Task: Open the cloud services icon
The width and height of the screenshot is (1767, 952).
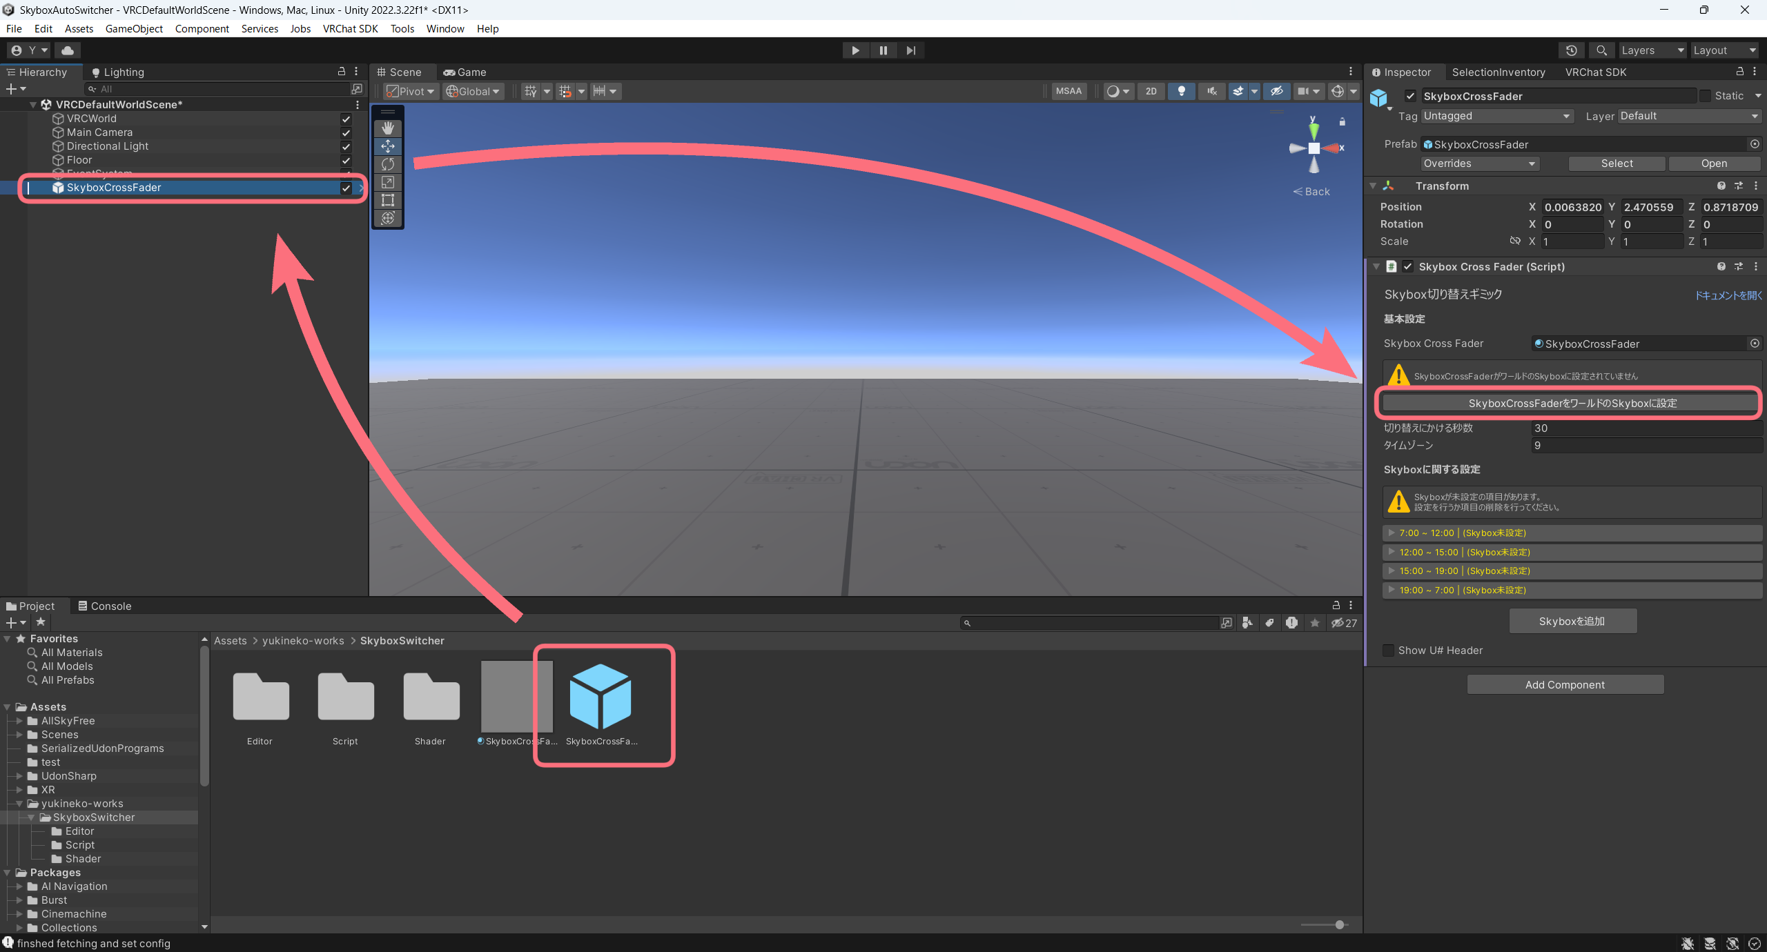Action: pyautogui.click(x=68, y=50)
